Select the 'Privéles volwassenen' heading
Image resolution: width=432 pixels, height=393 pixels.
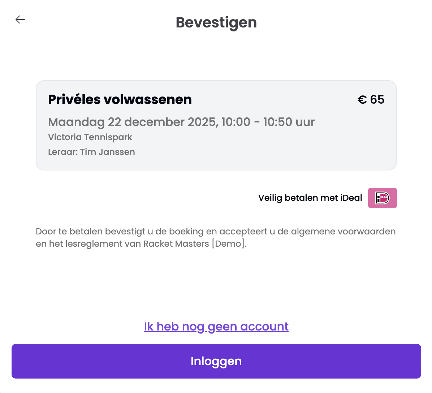120,99
